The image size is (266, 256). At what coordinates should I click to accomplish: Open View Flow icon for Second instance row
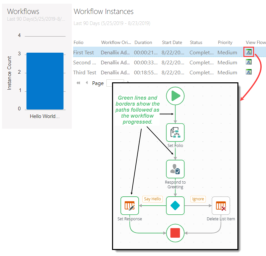pos(249,62)
